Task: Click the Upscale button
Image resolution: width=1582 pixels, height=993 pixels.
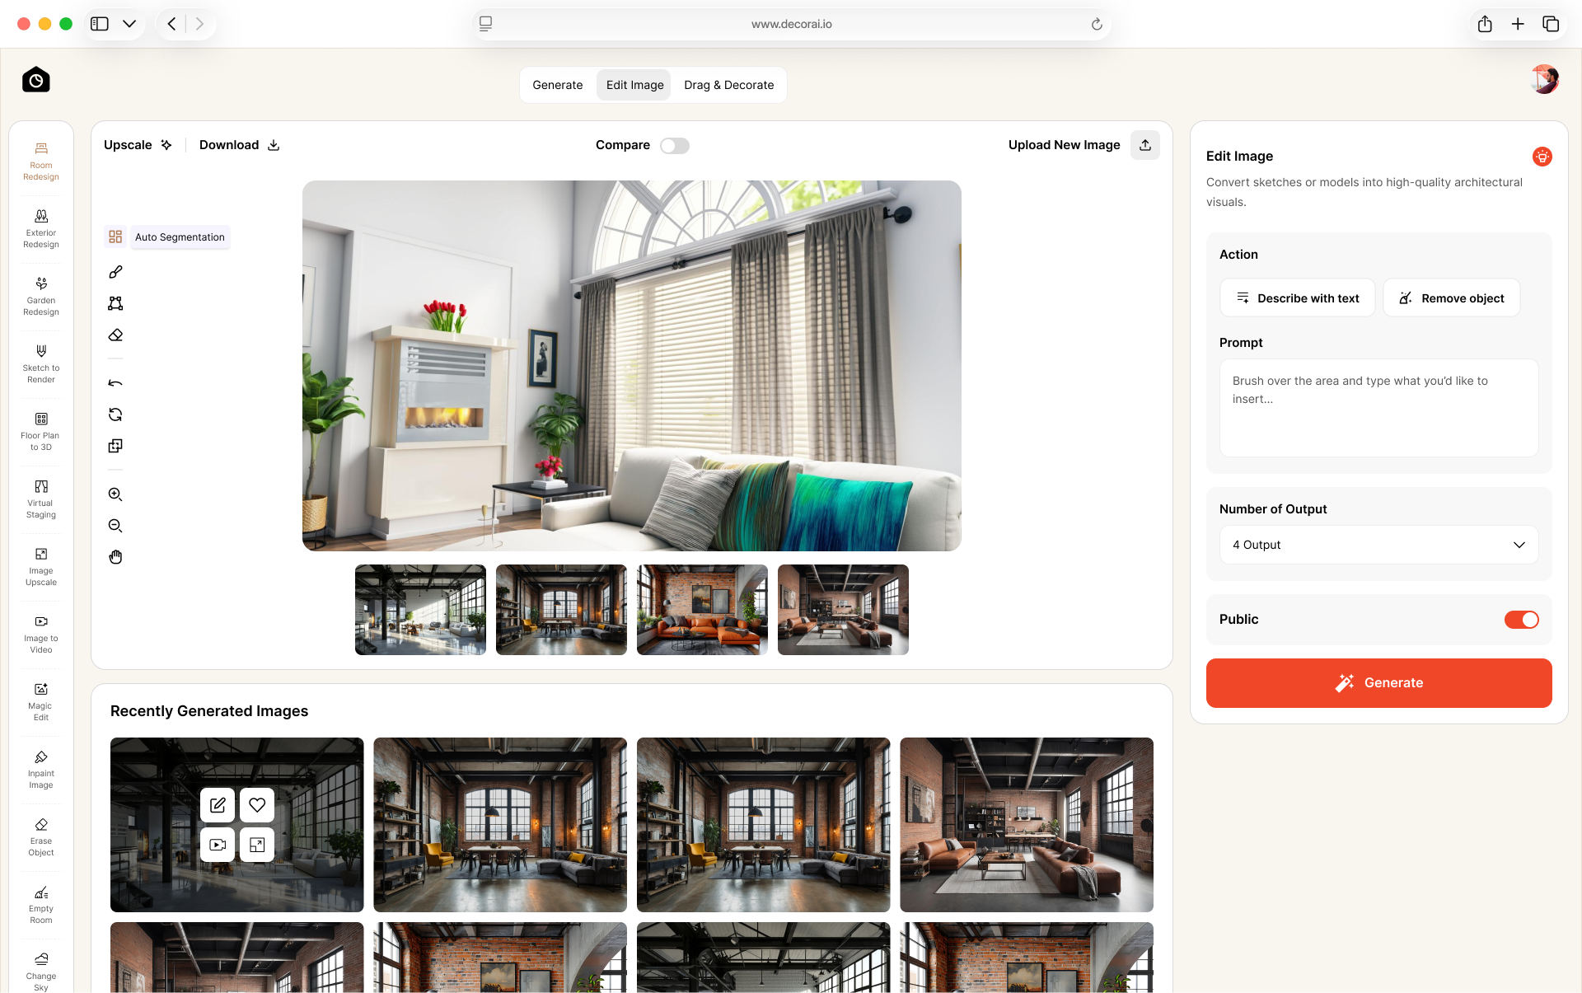Action: tap(138, 145)
